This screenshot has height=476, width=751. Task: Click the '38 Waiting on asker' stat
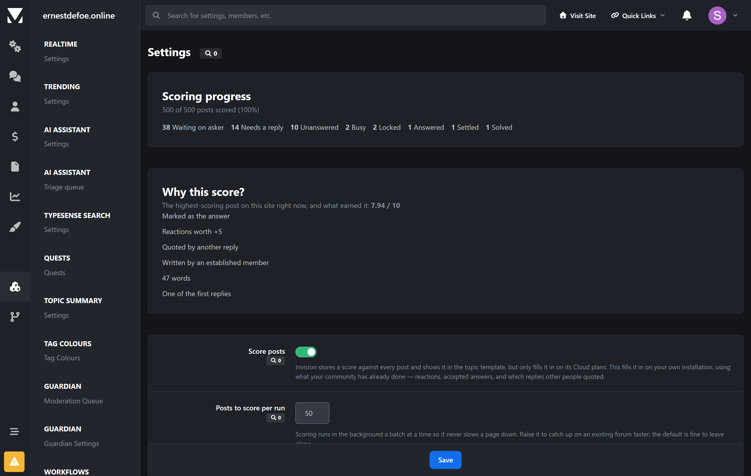point(193,127)
